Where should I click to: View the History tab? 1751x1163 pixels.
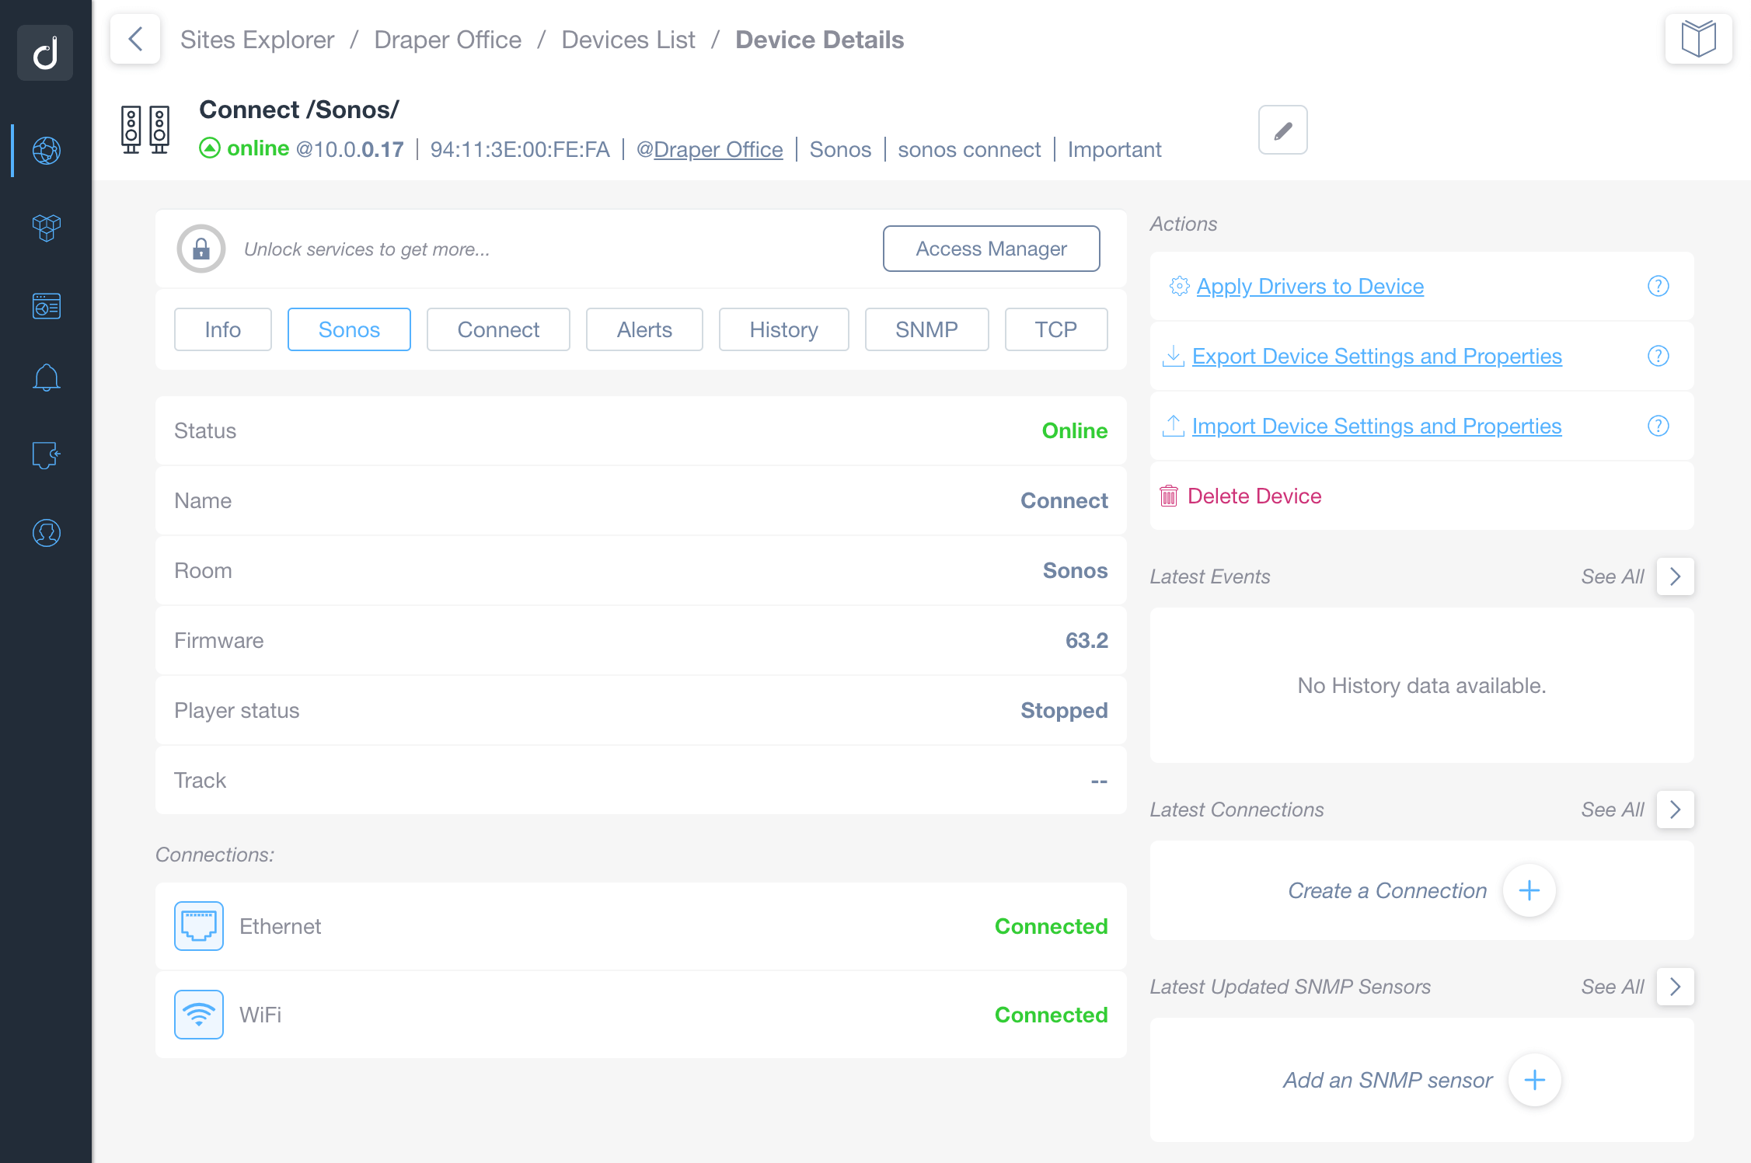(784, 329)
